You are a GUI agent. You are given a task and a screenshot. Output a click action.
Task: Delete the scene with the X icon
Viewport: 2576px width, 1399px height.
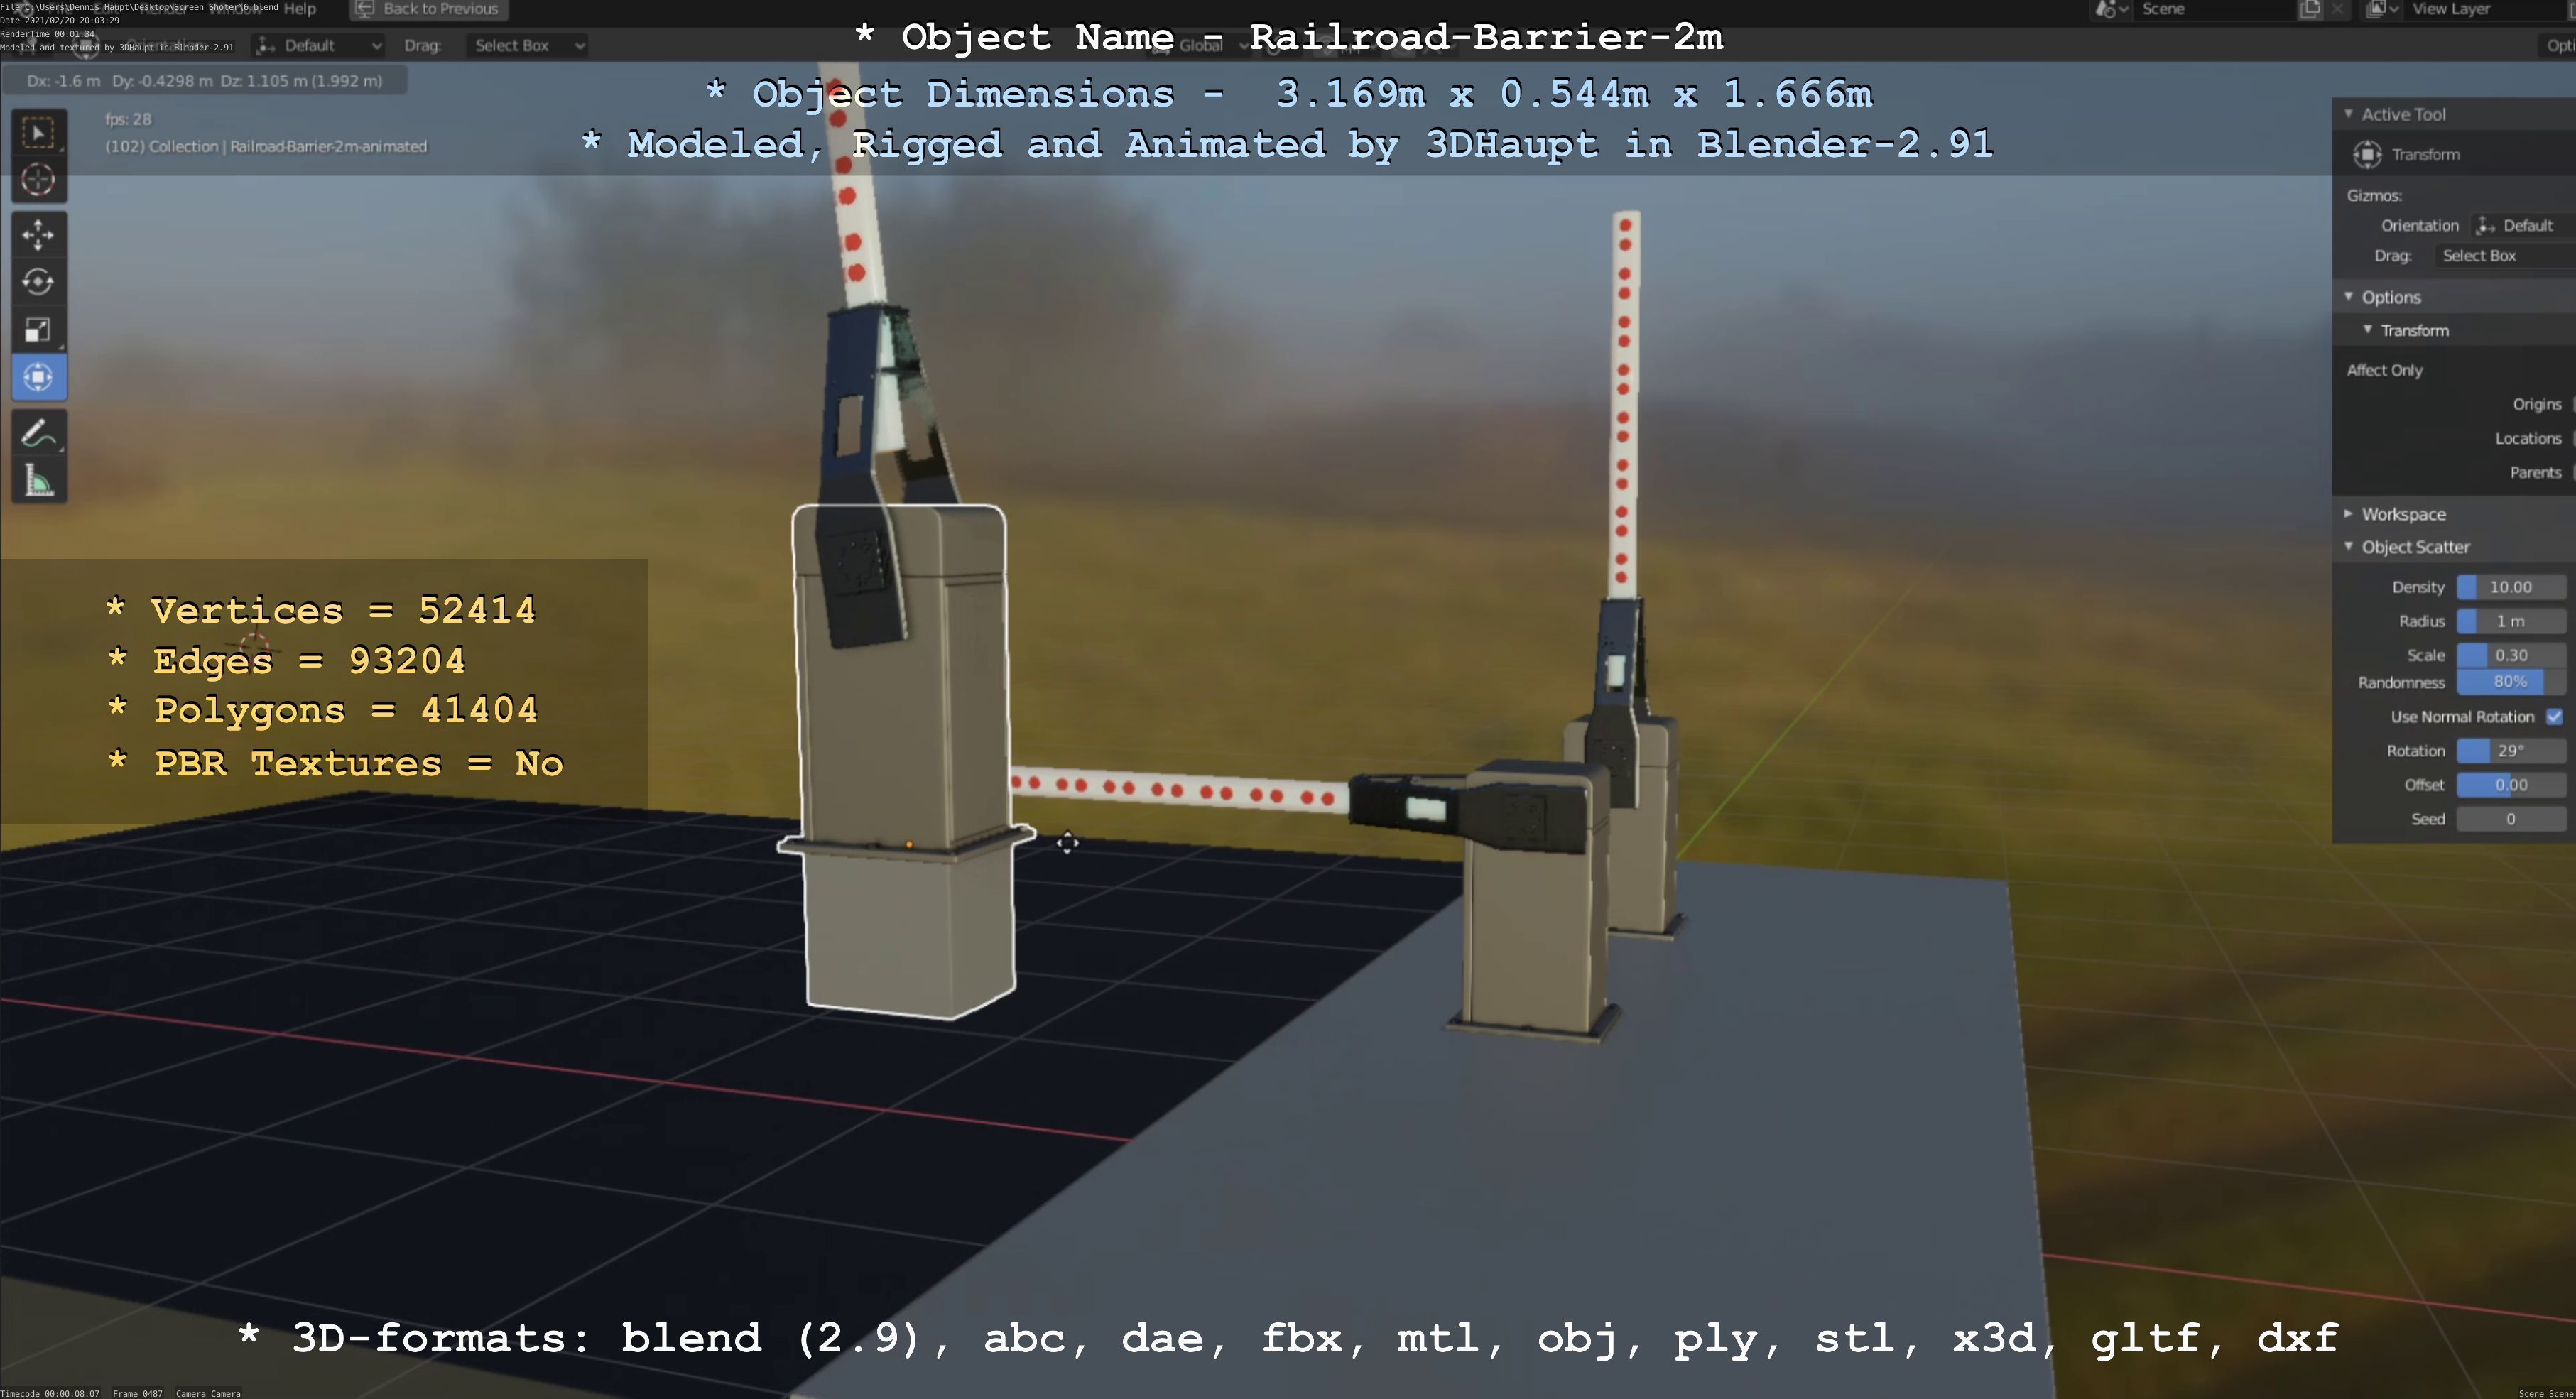coord(2337,9)
